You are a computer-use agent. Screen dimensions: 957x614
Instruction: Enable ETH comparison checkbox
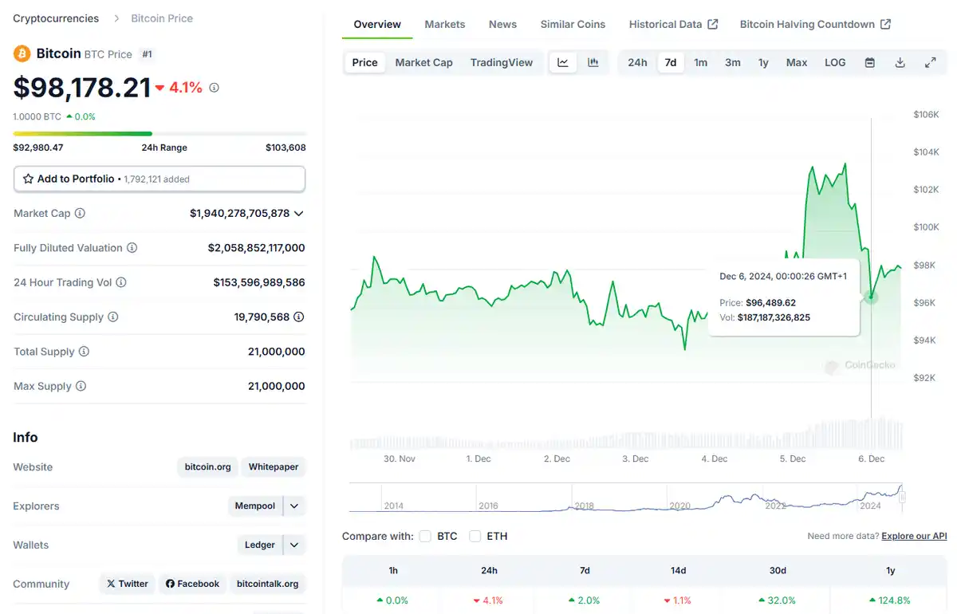[x=475, y=536]
